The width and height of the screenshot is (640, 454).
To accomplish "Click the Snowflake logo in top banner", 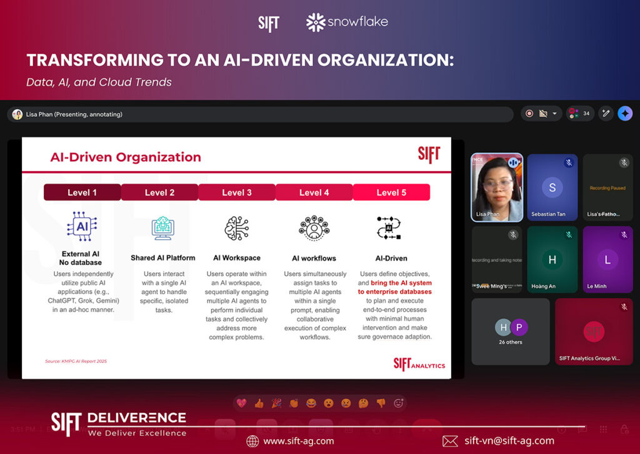I will pos(347,22).
